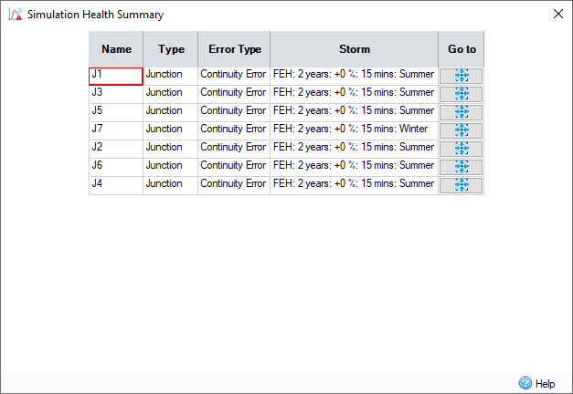Click the Continuity Error cell for J3
The image size is (573, 394).
(234, 93)
